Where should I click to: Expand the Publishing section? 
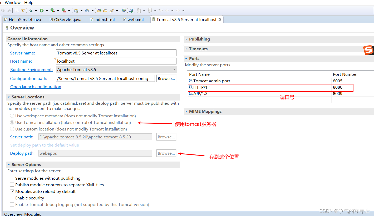tap(186, 39)
